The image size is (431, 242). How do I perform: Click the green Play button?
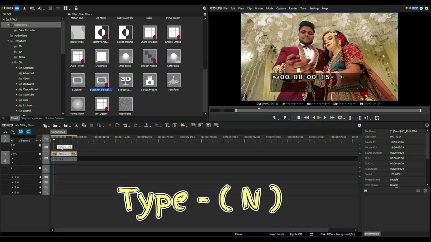319,118
